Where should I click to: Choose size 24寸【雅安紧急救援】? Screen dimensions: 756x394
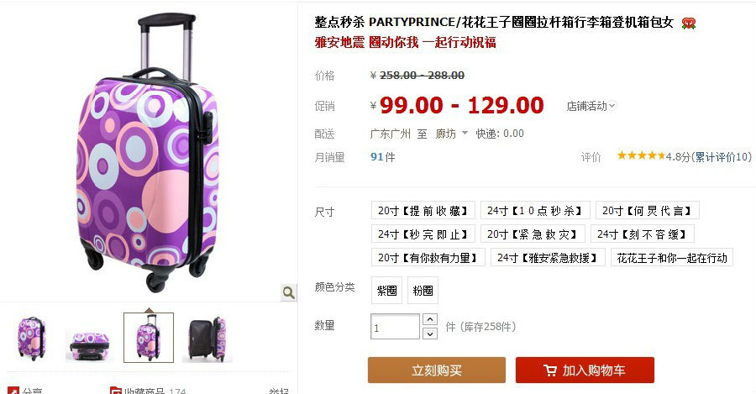(x=548, y=258)
